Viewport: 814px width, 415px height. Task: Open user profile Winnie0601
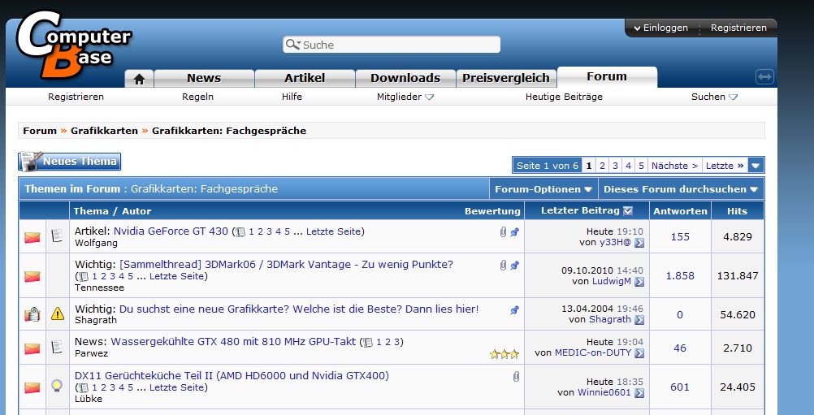tap(604, 393)
